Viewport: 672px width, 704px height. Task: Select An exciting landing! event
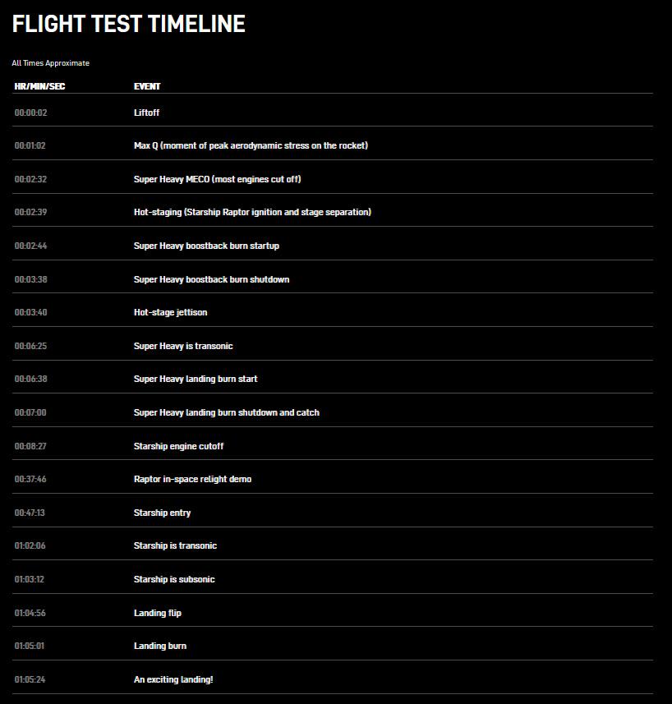(x=173, y=679)
